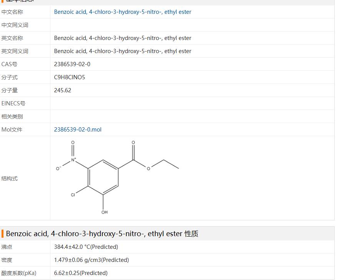
Task: Click the density value 1.479±0.06 g/cm3
Action: [x=91, y=260]
